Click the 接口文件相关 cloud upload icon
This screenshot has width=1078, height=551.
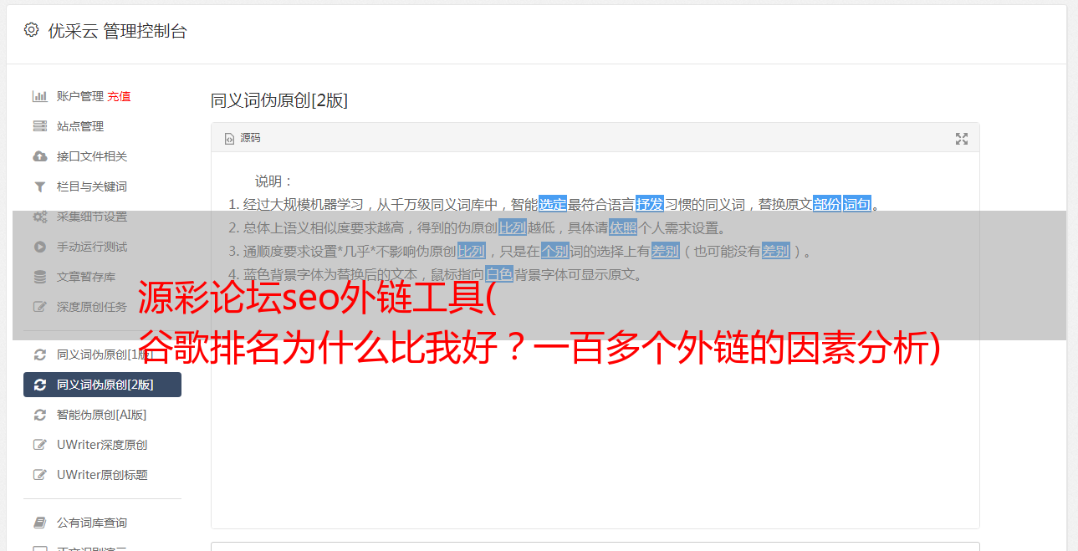(39, 156)
